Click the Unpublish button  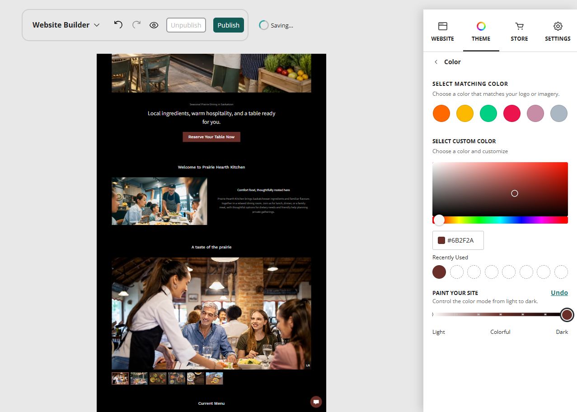pyautogui.click(x=186, y=25)
